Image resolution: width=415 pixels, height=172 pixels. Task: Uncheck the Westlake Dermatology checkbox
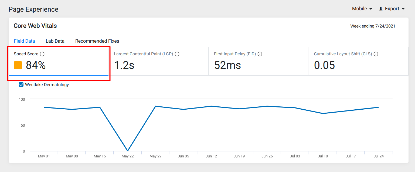(x=21, y=85)
